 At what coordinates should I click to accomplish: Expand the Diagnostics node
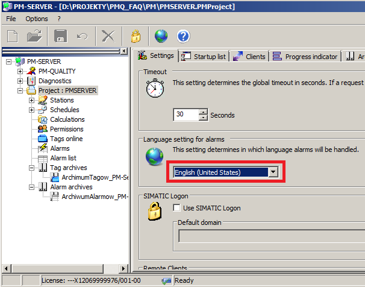20,81
